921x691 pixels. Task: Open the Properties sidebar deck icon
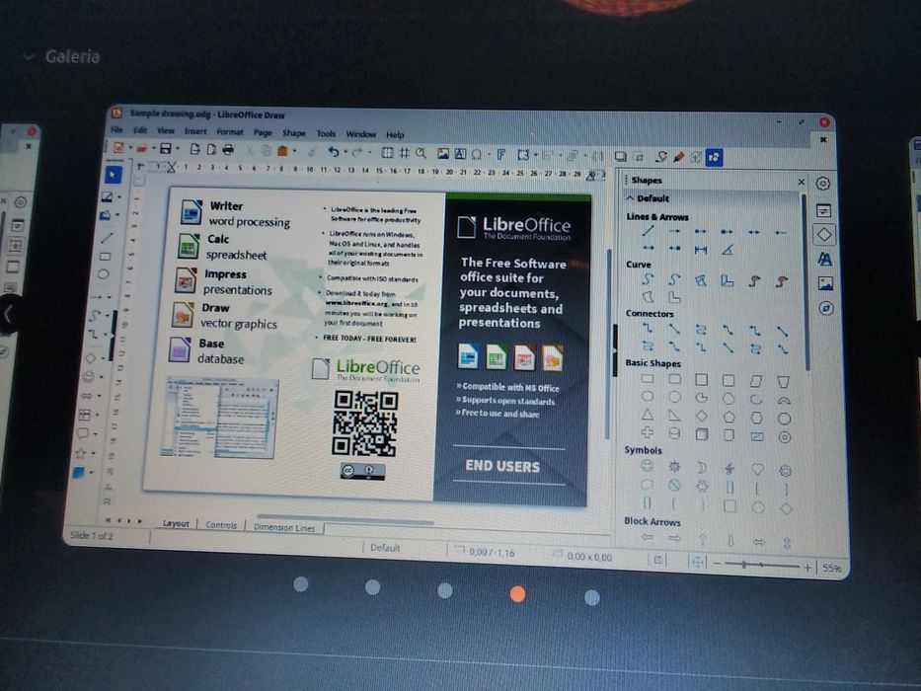(x=823, y=210)
